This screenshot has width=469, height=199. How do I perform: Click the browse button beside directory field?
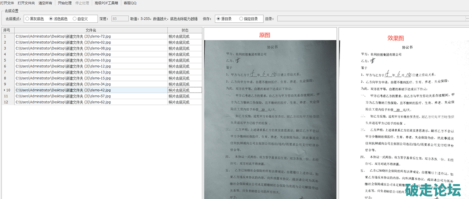pos(467,19)
